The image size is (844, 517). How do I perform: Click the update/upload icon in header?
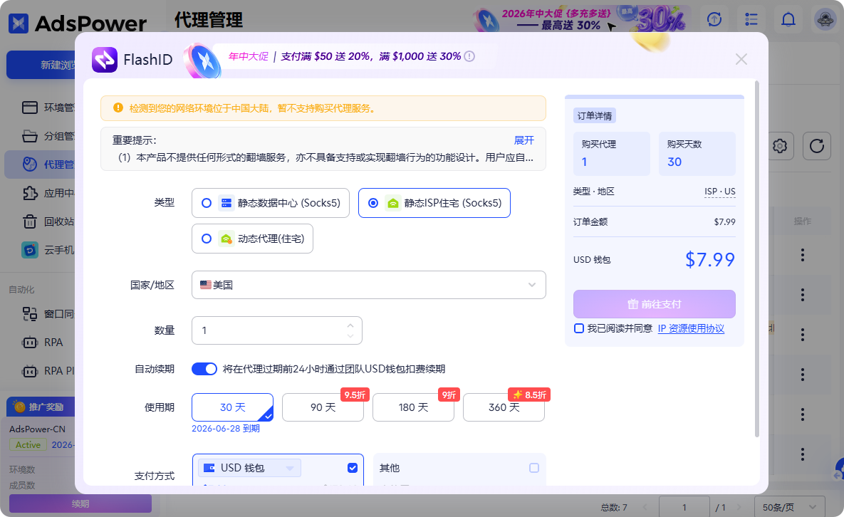[714, 19]
